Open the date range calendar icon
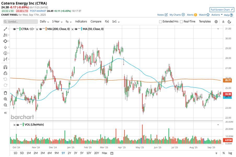 click(112, 153)
